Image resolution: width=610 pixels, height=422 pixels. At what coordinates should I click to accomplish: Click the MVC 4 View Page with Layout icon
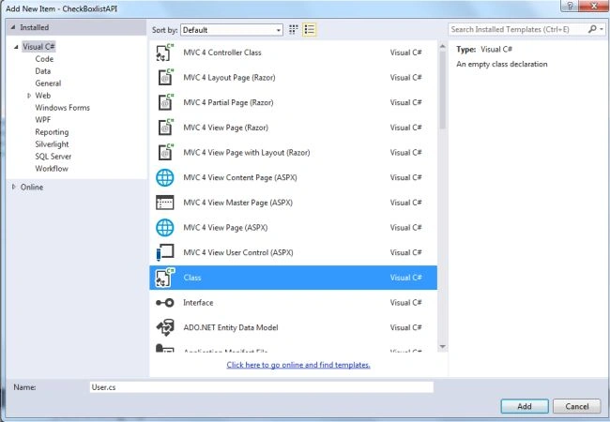[x=165, y=152]
